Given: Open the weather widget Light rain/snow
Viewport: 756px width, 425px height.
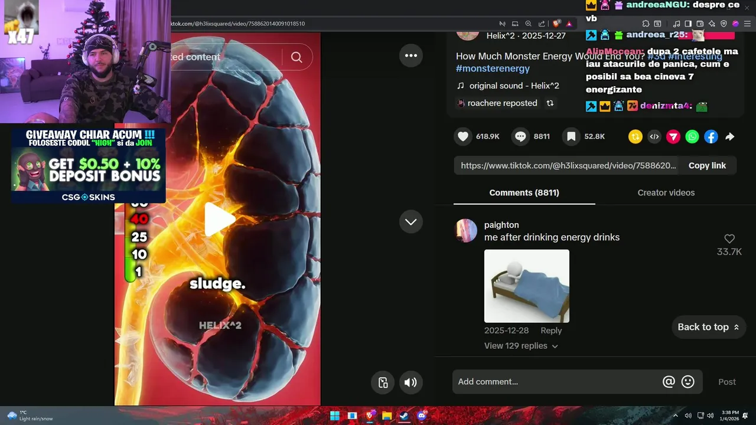Looking at the screenshot, I should click(30, 416).
